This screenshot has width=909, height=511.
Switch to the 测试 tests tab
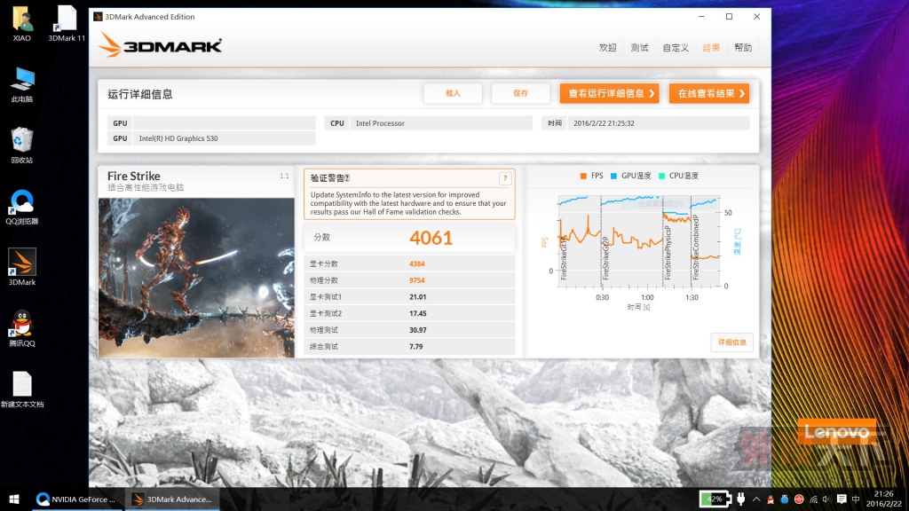(x=639, y=48)
